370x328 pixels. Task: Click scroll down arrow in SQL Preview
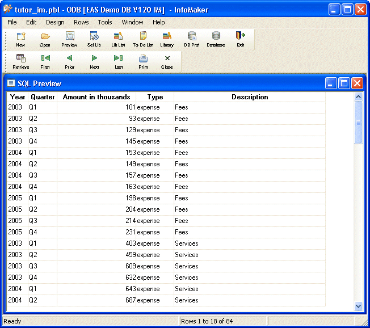(x=358, y=306)
